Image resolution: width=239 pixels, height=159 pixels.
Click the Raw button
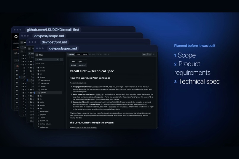[x=144, y=54]
